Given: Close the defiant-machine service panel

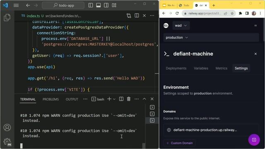Looking at the screenshot, I should click(x=255, y=54).
